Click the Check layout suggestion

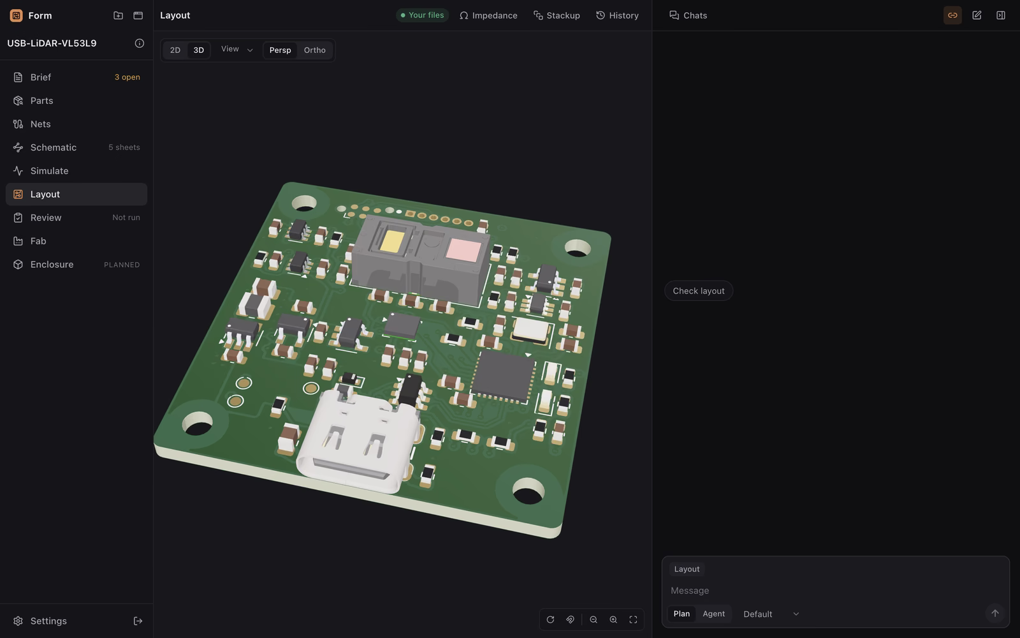pyautogui.click(x=699, y=291)
